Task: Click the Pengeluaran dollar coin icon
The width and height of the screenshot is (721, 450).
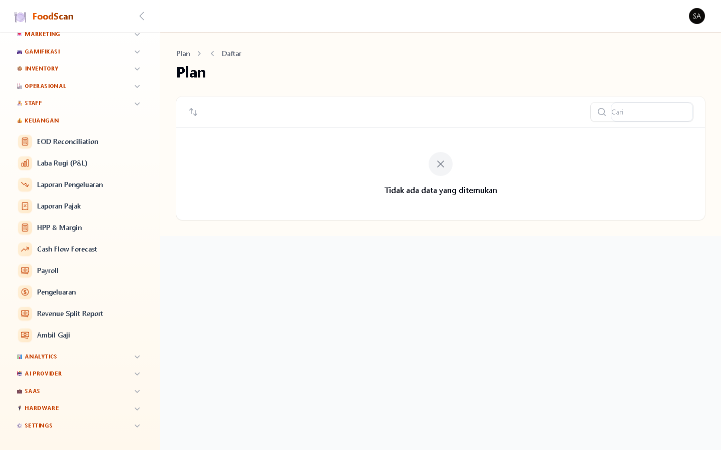Action: [25, 292]
